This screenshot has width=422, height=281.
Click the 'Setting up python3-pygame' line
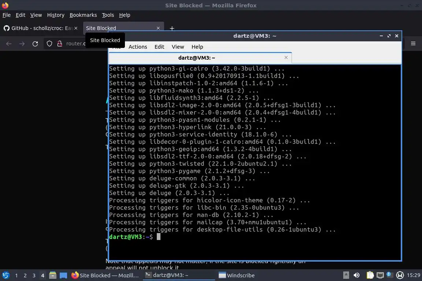click(189, 171)
